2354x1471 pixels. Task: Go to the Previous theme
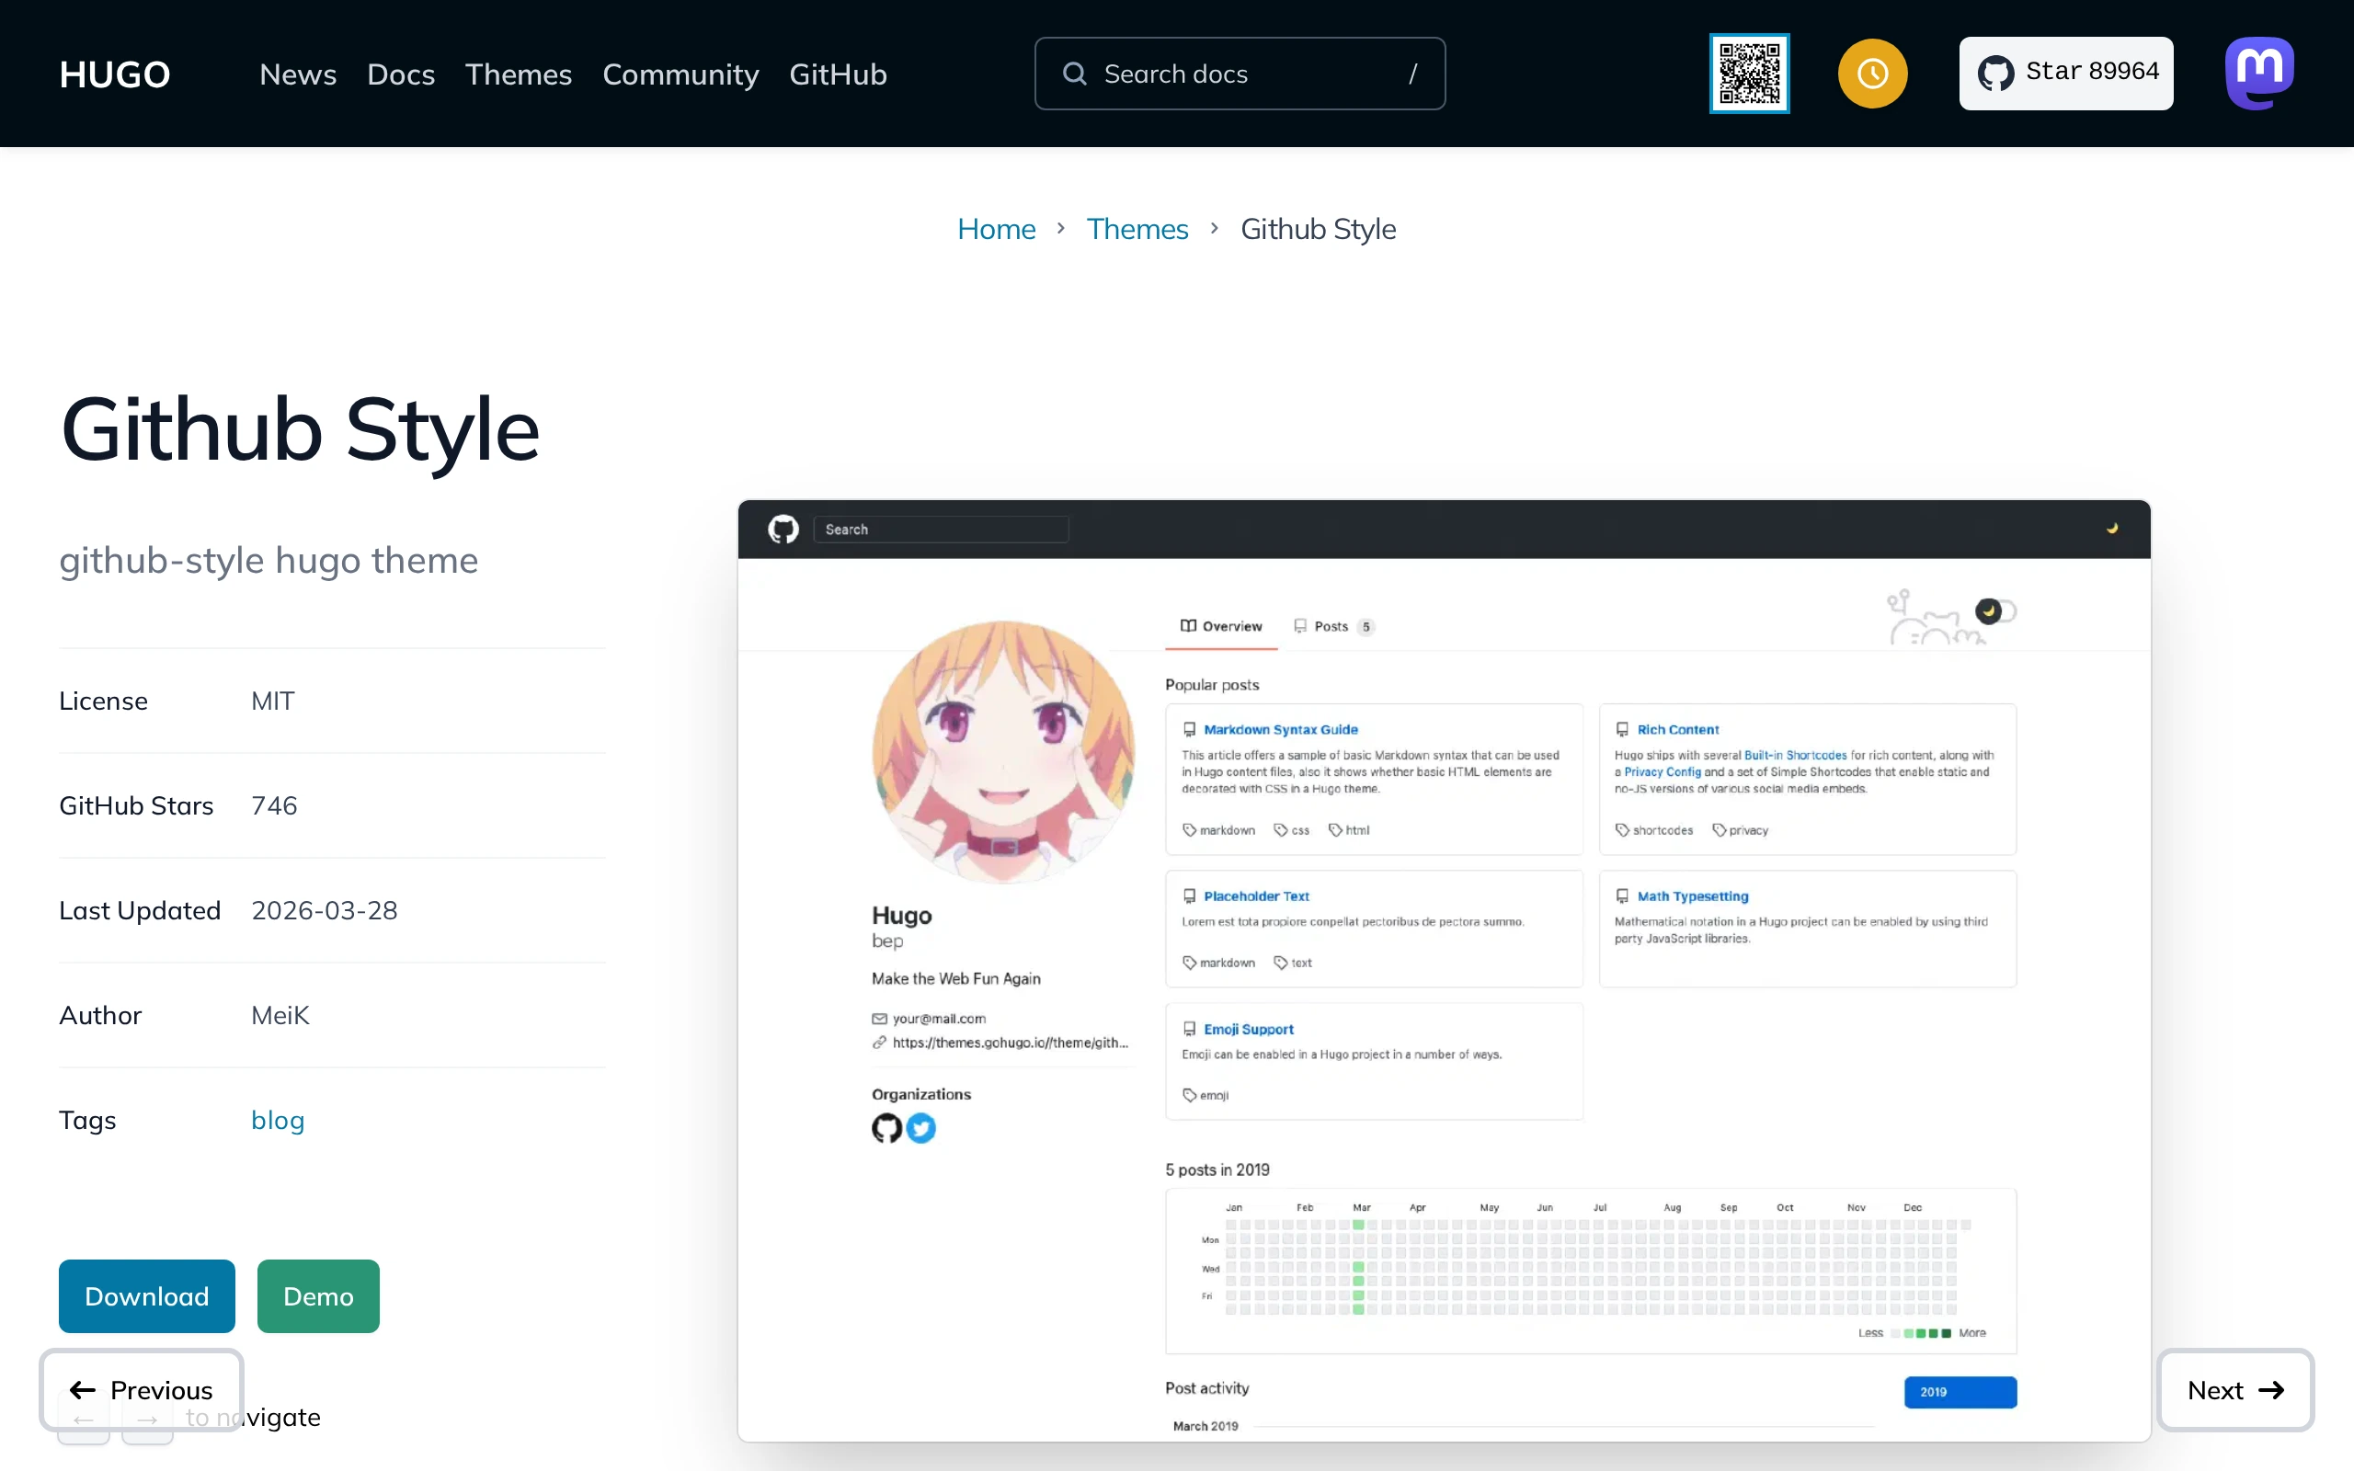[141, 1390]
